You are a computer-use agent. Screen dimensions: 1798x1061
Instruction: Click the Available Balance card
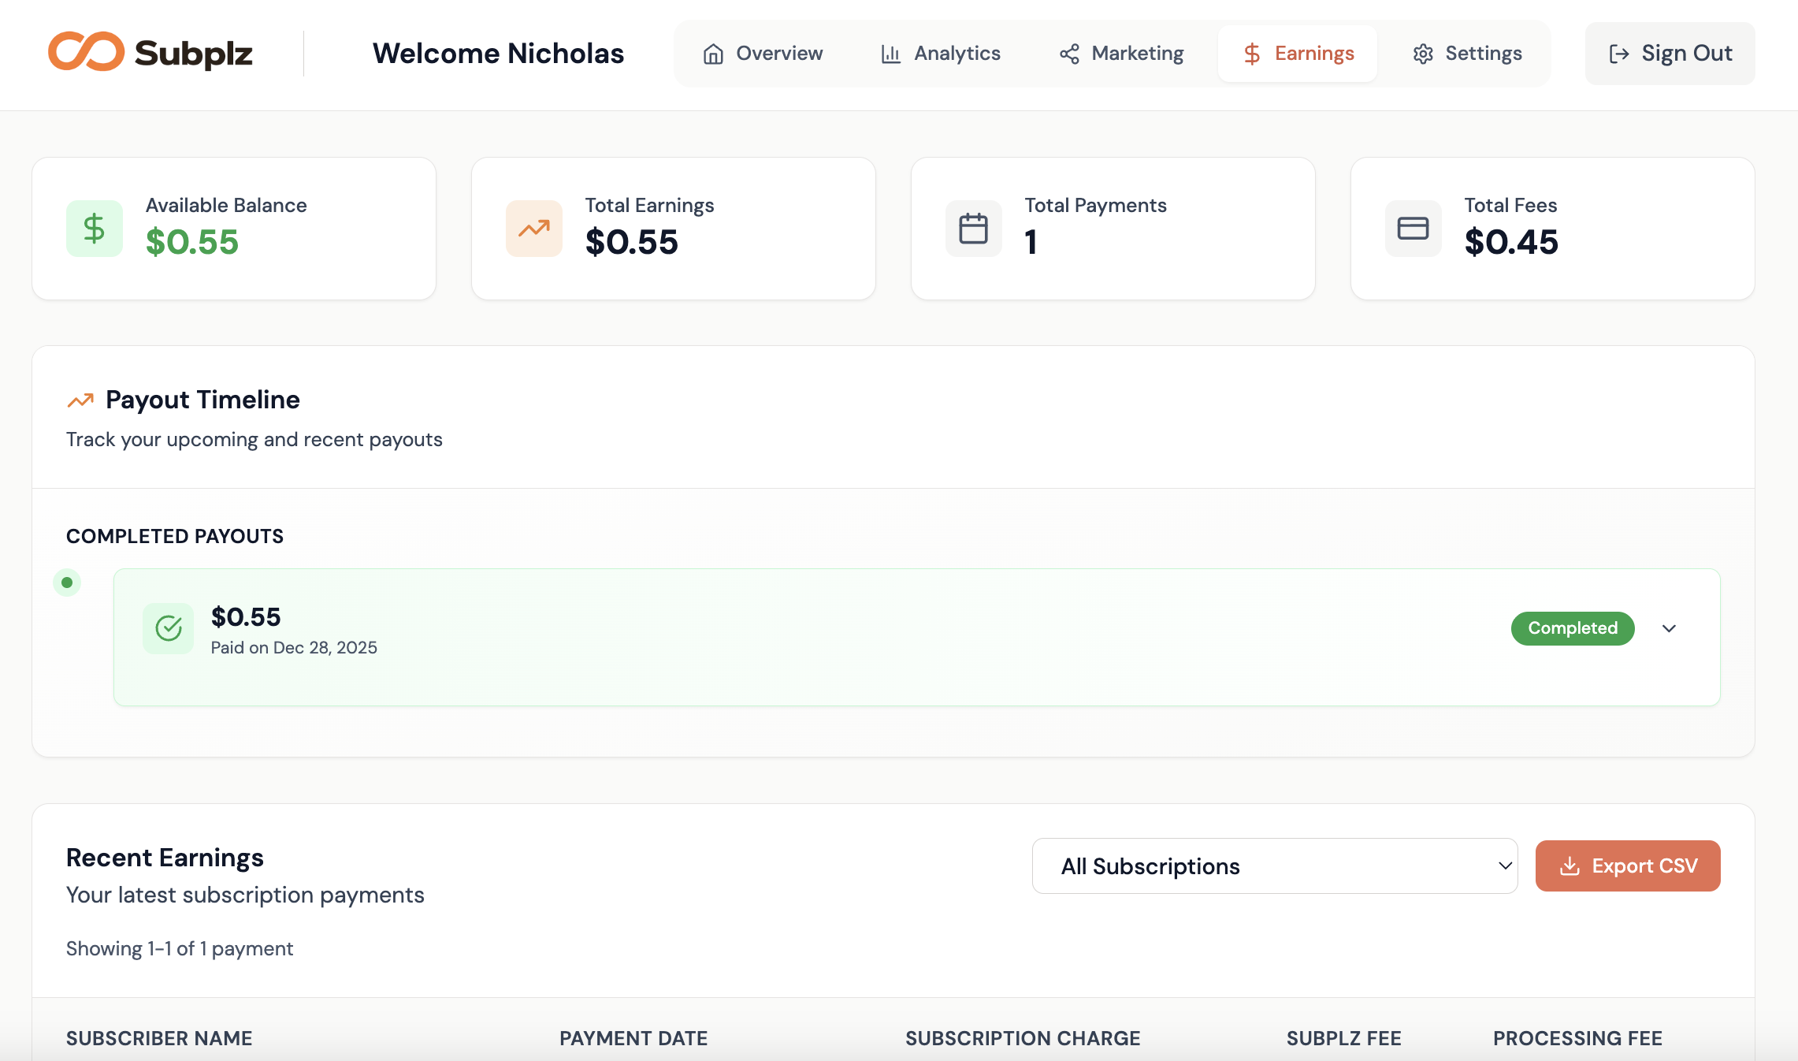233,228
